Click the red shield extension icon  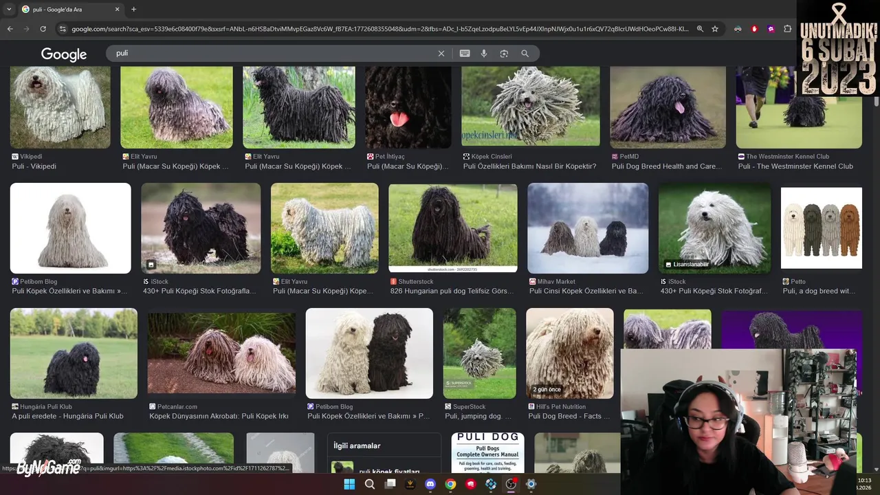tap(754, 29)
